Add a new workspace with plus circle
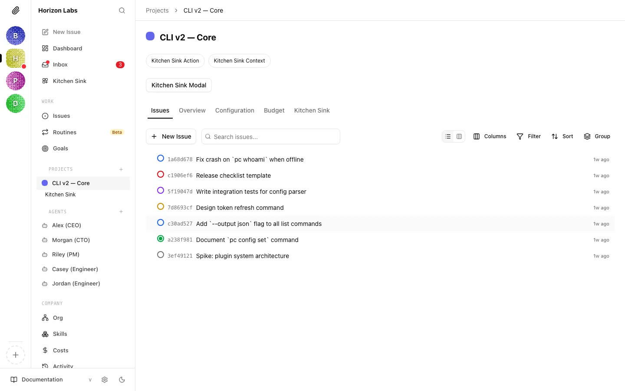625x391 pixels. coord(16,355)
